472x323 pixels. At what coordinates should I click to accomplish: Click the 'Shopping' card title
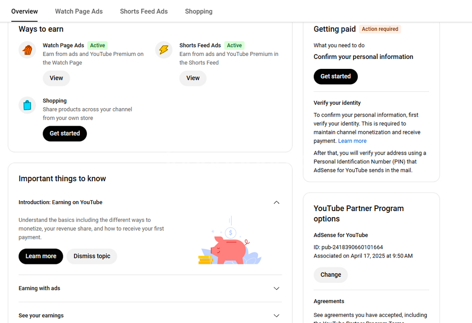click(x=55, y=101)
